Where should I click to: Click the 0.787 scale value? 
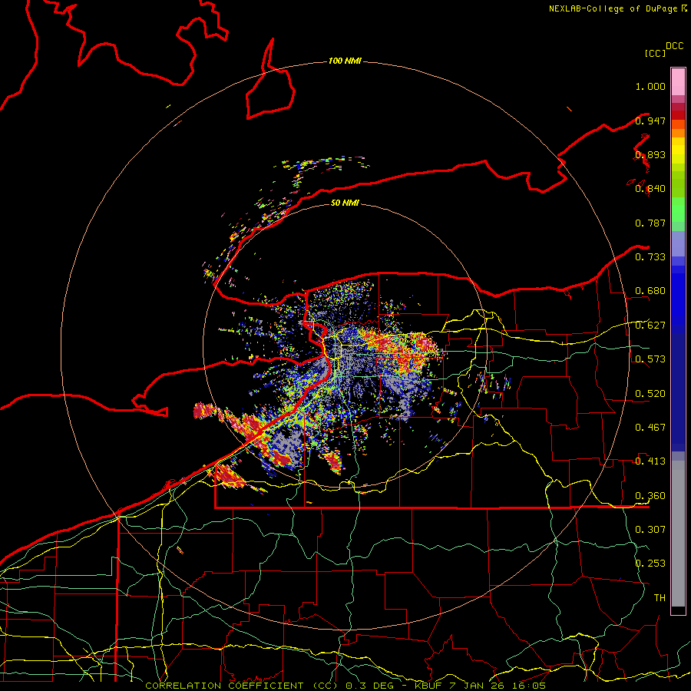tap(650, 223)
